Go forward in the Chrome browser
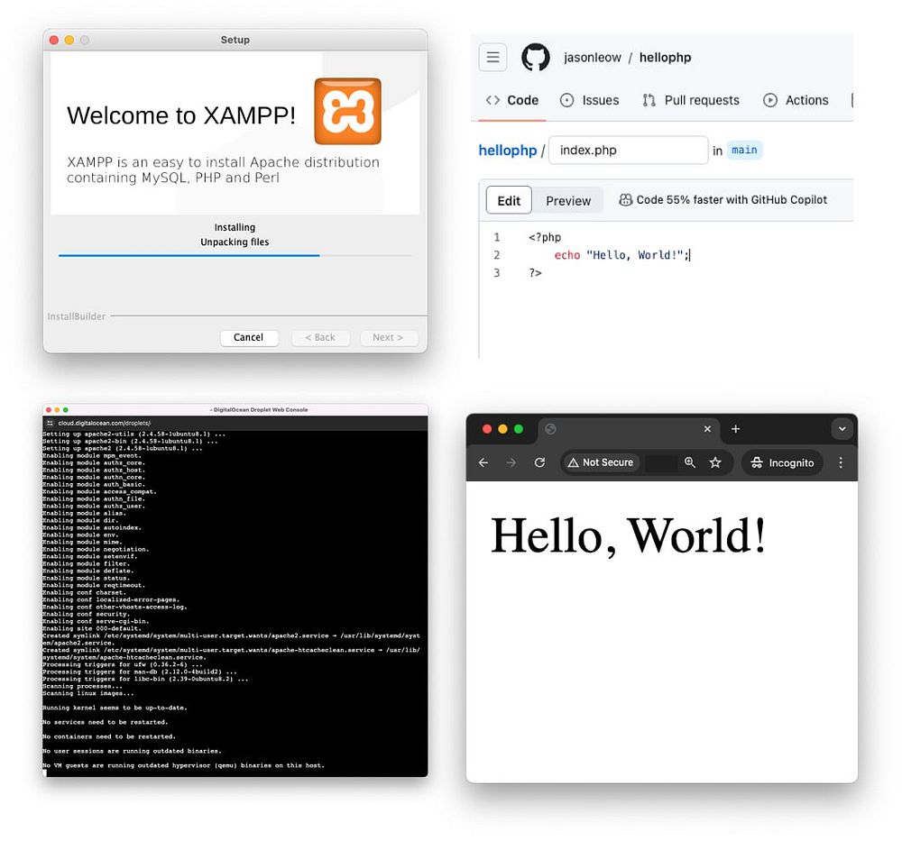The image size is (902, 841). coord(511,462)
